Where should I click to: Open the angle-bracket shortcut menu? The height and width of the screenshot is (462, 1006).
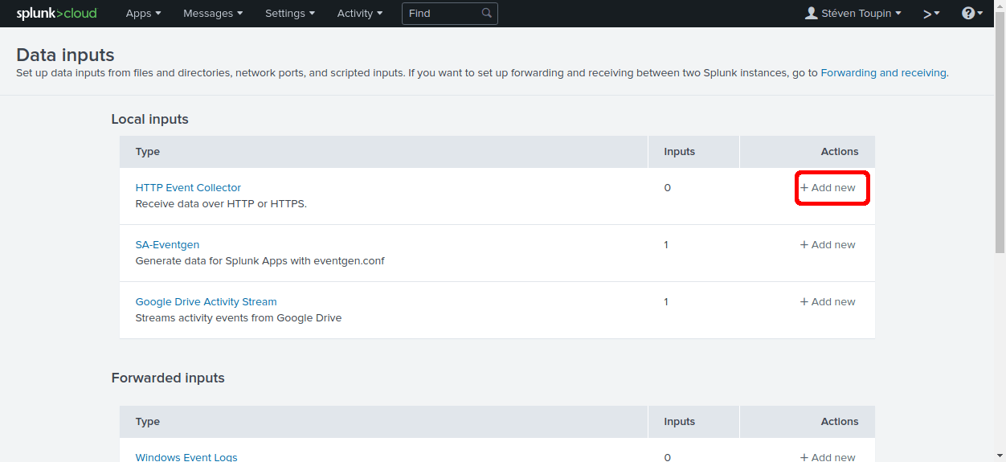(x=931, y=14)
